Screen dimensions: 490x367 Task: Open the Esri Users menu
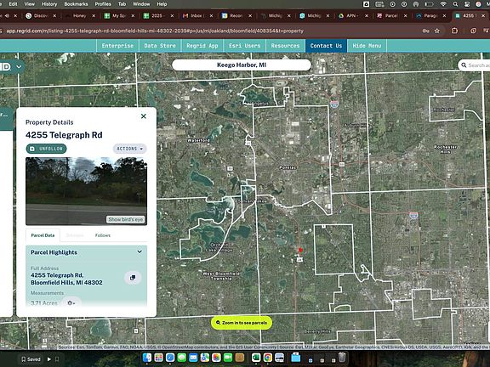[x=244, y=46]
